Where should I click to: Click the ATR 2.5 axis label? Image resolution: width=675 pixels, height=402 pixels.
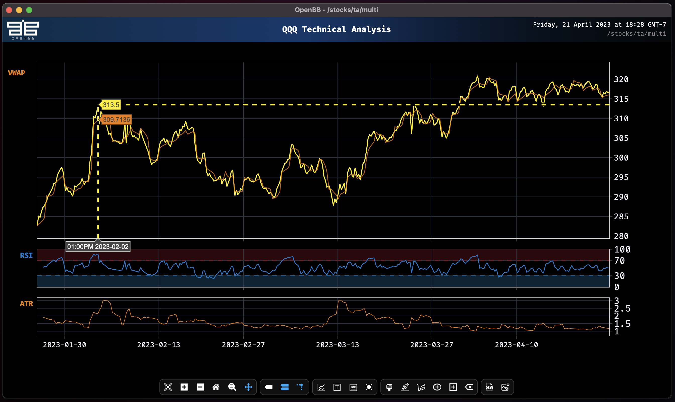622,309
